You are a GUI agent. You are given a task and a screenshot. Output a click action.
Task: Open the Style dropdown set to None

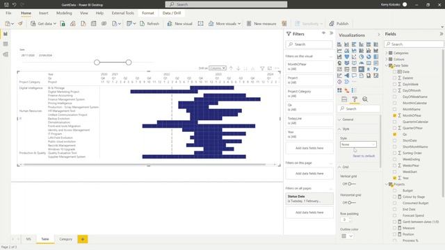coord(358,144)
